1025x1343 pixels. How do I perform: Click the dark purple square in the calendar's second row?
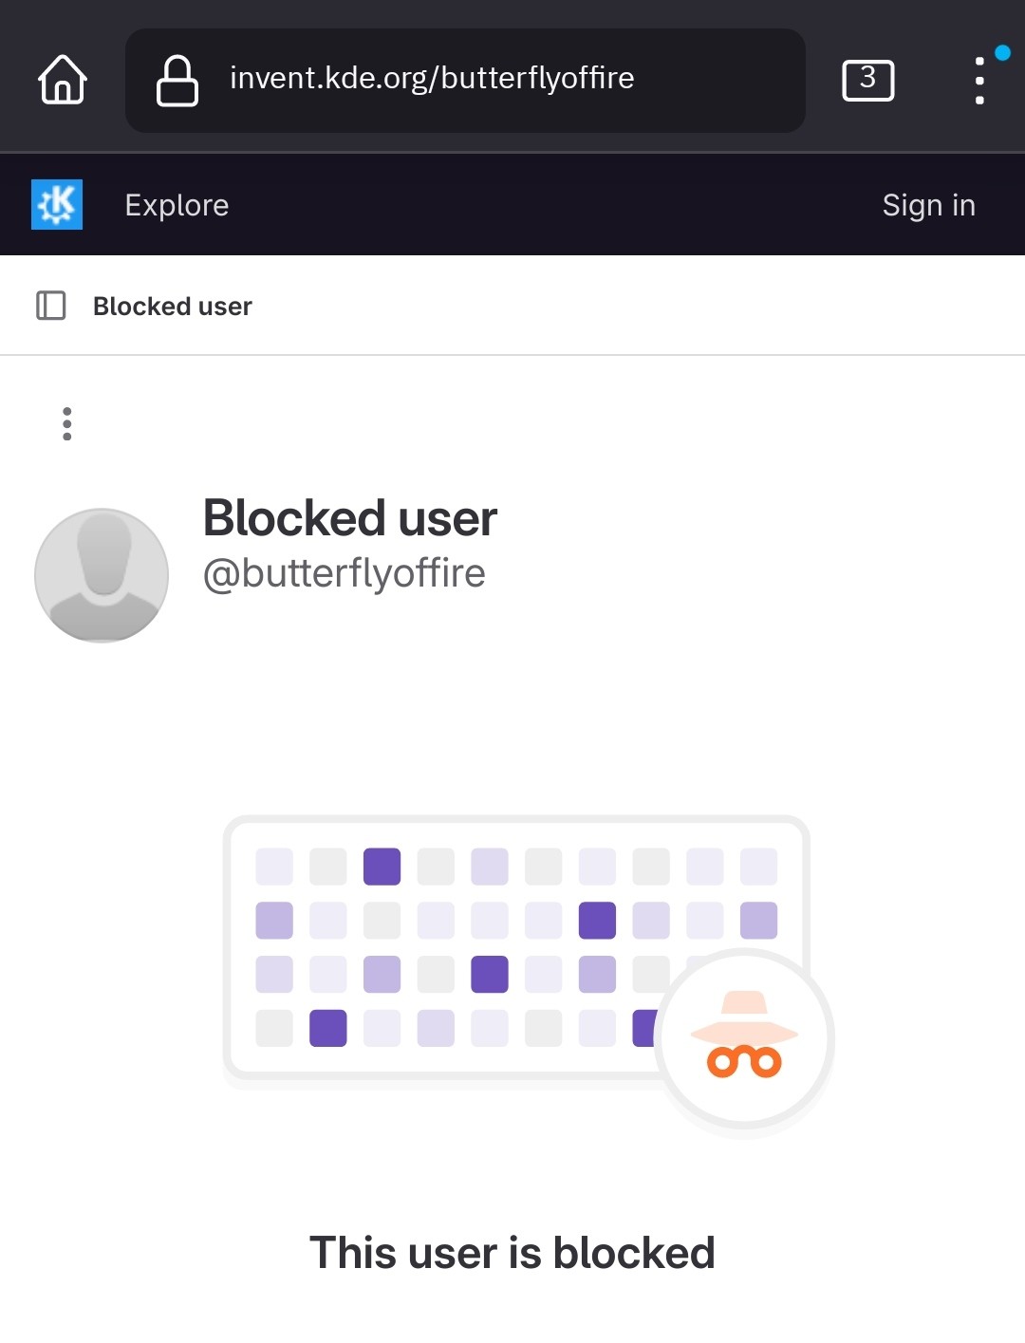click(597, 921)
